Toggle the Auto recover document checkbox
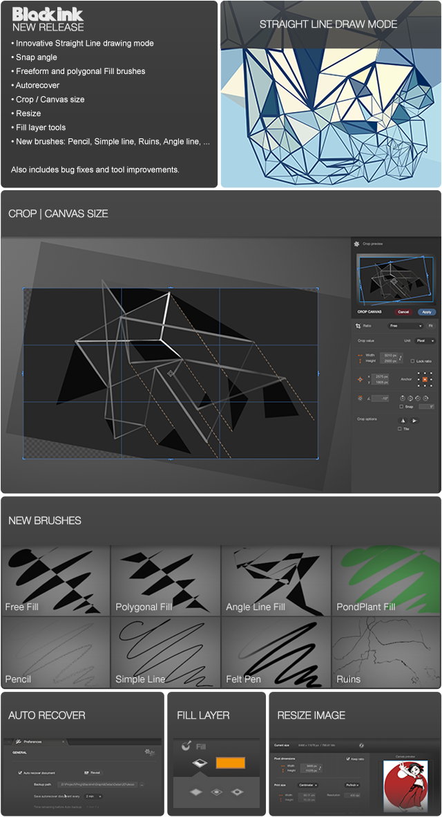 (x=20, y=773)
